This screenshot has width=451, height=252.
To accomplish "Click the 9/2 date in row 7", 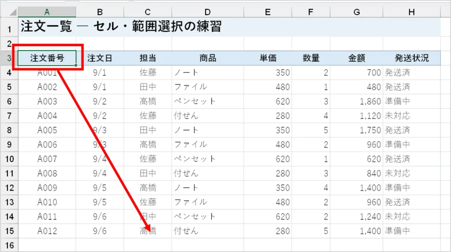I will click(100, 115).
